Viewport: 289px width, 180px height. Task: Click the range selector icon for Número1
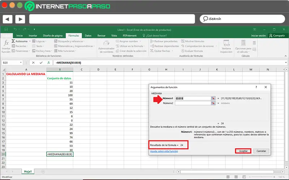point(213,98)
